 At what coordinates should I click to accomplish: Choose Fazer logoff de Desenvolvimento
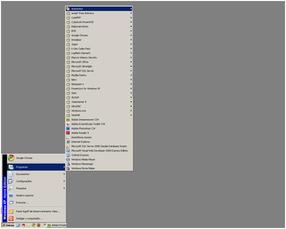pyautogui.click(x=36, y=211)
